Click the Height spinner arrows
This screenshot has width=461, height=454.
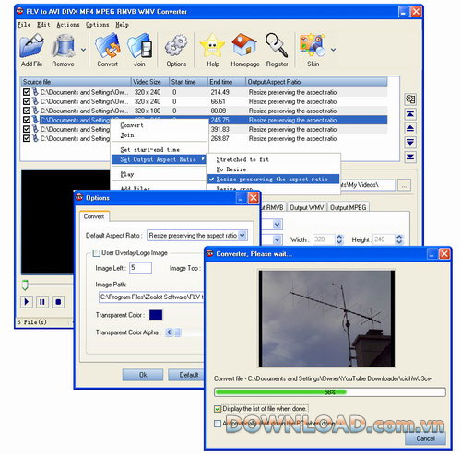coord(399,239)
